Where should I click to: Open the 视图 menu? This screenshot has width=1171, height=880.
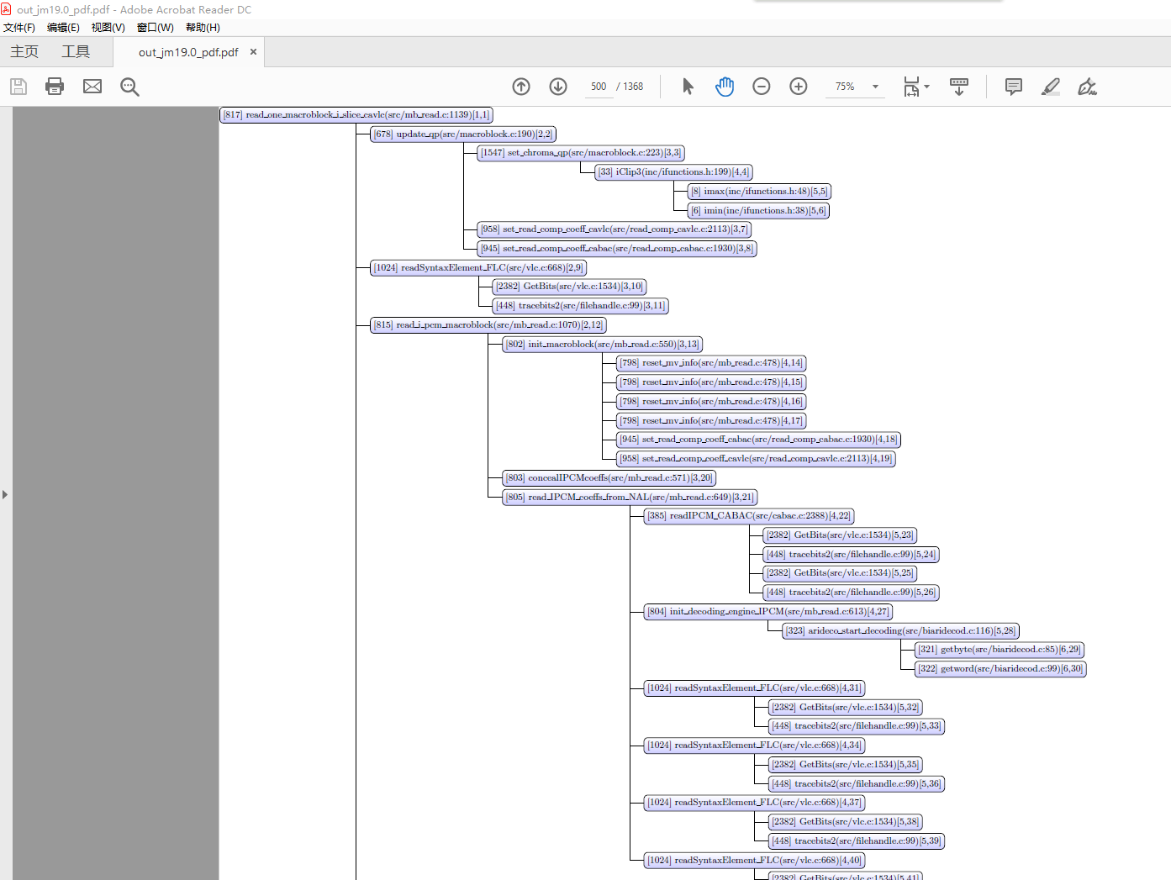point(107,27)
